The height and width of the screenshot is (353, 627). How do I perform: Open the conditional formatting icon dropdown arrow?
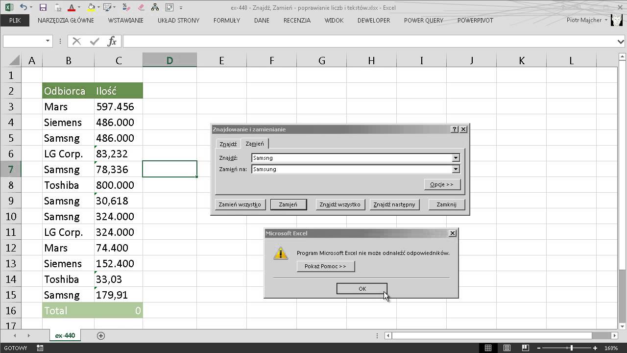(x=114, y=8)
